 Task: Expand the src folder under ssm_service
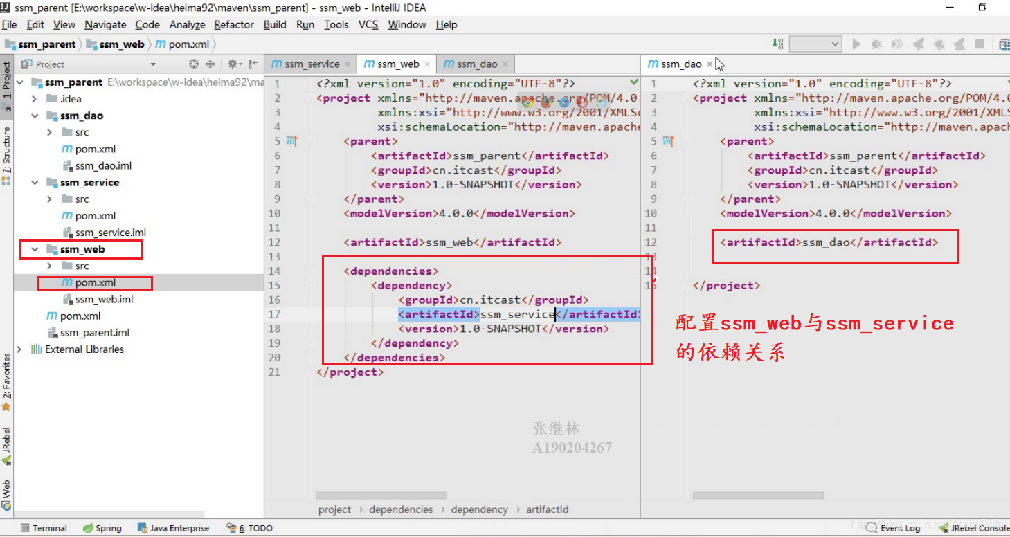coord(49,199)
